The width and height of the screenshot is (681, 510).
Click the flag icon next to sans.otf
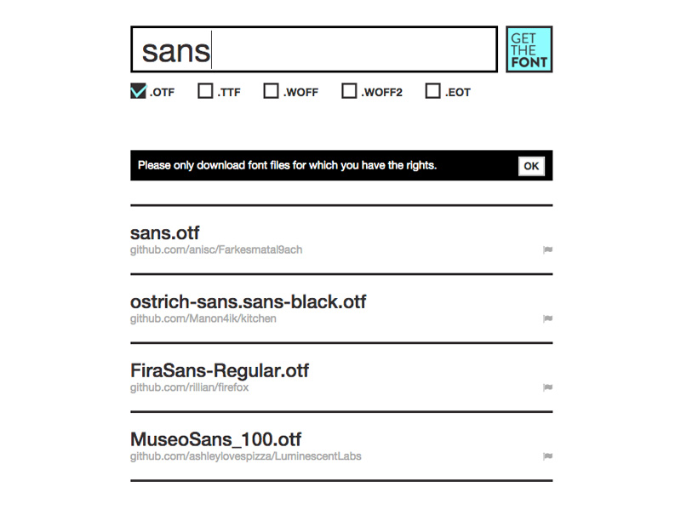coord(548,249)
